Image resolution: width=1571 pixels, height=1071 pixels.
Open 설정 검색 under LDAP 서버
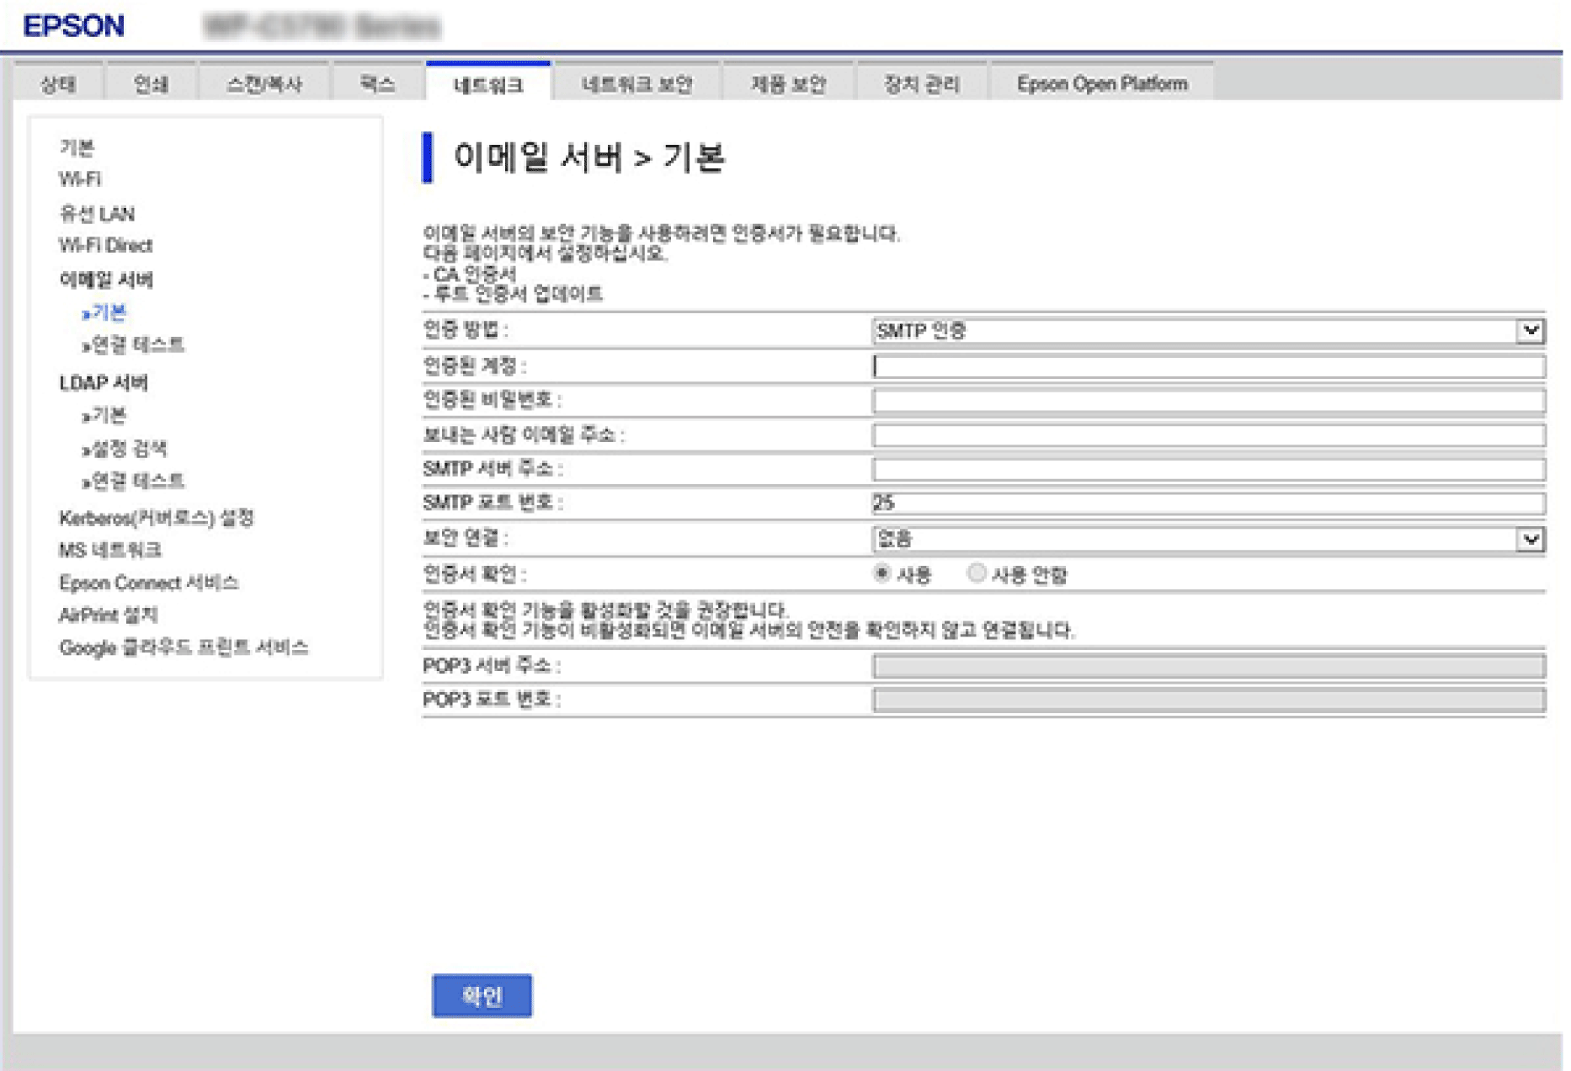129,449
